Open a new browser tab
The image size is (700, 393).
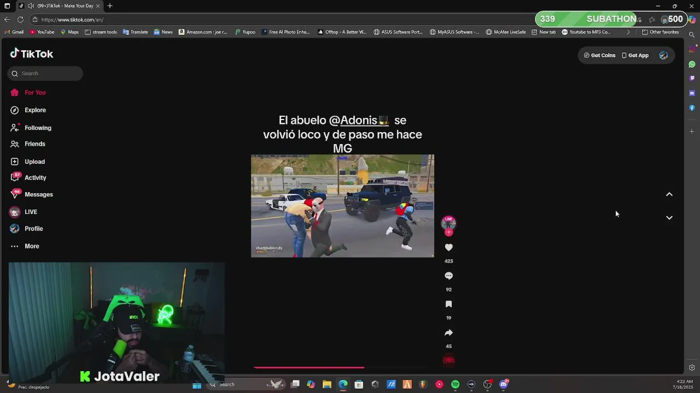tap(110, 6)
